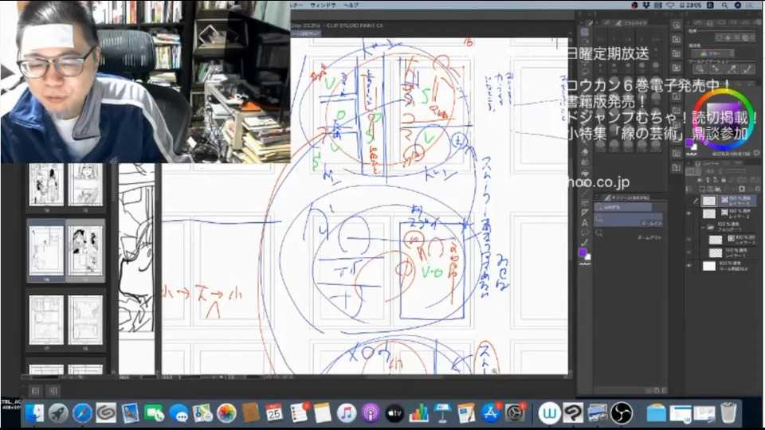Viewport: 765px width, 430px height.
Task: Click the top magnifier icon in collapsed panel strip
Action: point(676,25)
